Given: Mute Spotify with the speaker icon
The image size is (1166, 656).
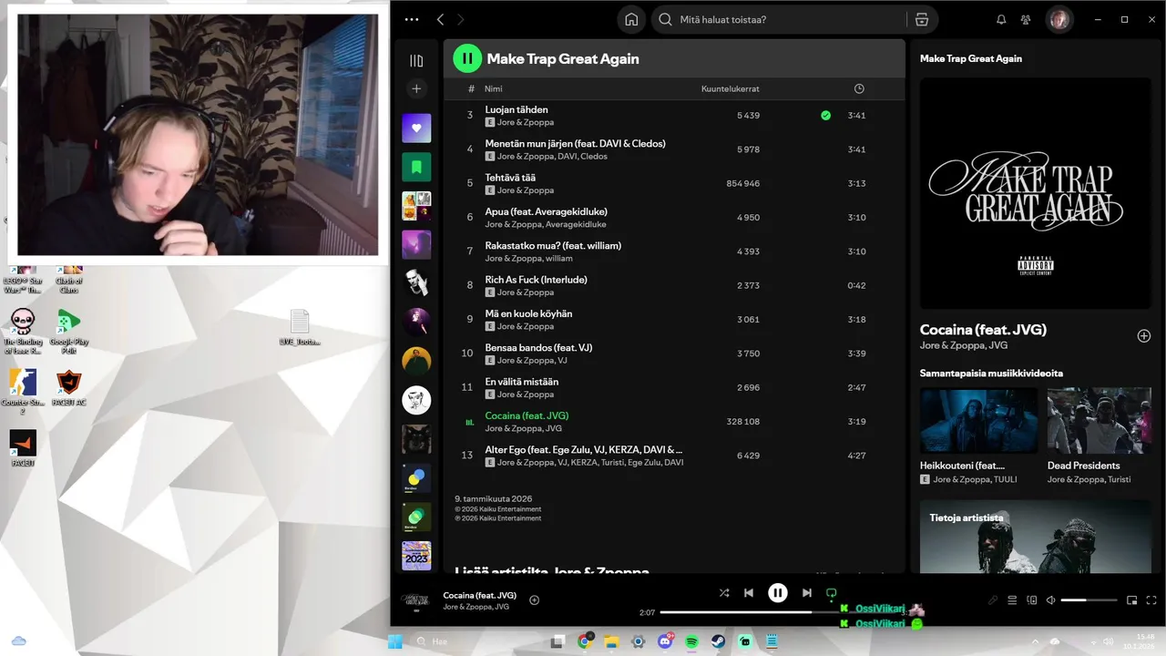Looking at the screenshot, I should [1051, 600].
